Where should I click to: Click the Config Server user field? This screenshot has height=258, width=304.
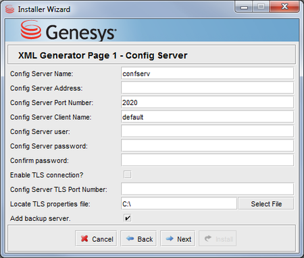click(x=207, y=131)
